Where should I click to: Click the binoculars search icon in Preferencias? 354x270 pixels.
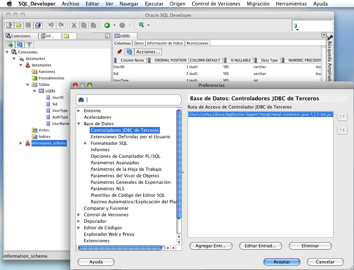tap(81, 100)
